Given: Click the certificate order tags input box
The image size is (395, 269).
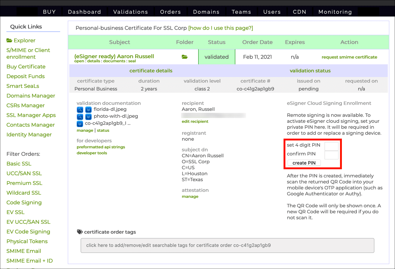Looking at the screenshot, I should 227,245.
